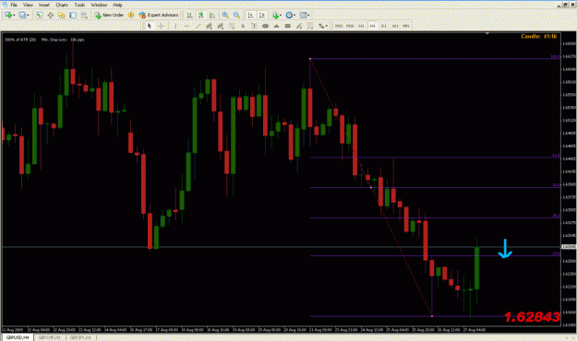Select the rectangle drawing tool
577x341 pixels.
click(288, 26)
